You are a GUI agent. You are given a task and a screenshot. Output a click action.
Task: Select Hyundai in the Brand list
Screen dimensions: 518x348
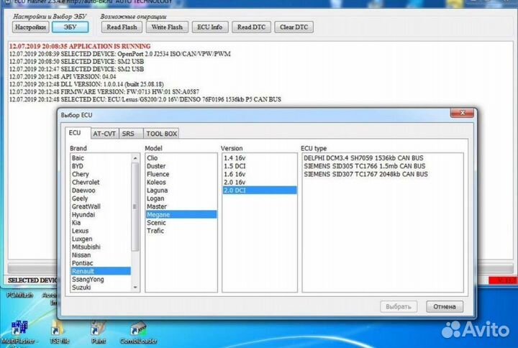101,214
